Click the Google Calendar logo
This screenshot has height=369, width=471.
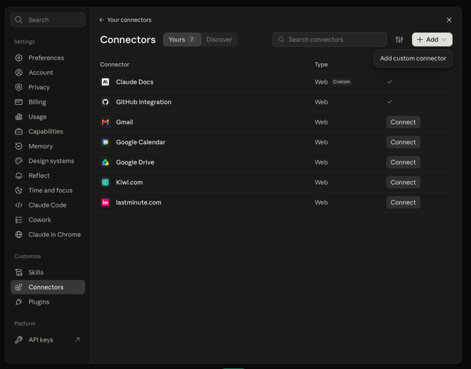(x=105, y=142)
